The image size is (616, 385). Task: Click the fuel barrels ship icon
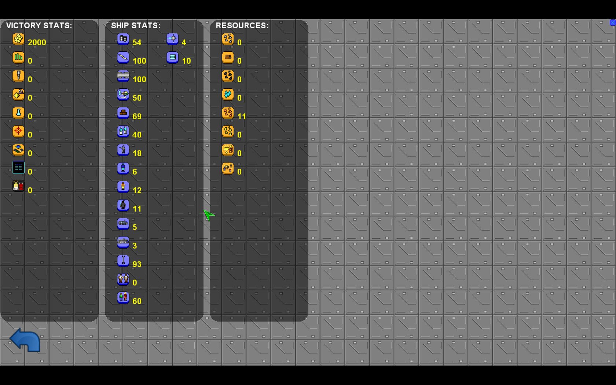(x=123, y=39)
